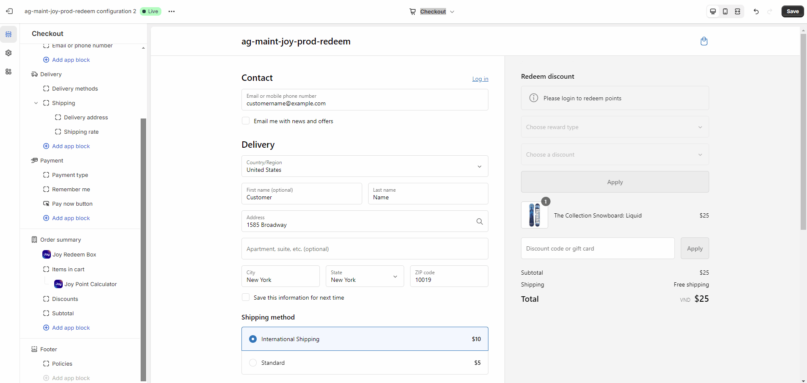807x383 pixels.
Task: Select Joy Point Calculator block
Action: 90,284
